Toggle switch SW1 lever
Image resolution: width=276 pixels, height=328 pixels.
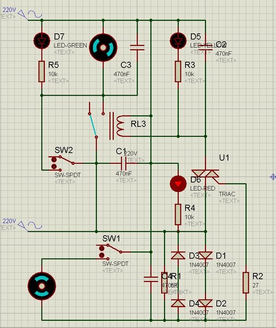tap(114, 249)
